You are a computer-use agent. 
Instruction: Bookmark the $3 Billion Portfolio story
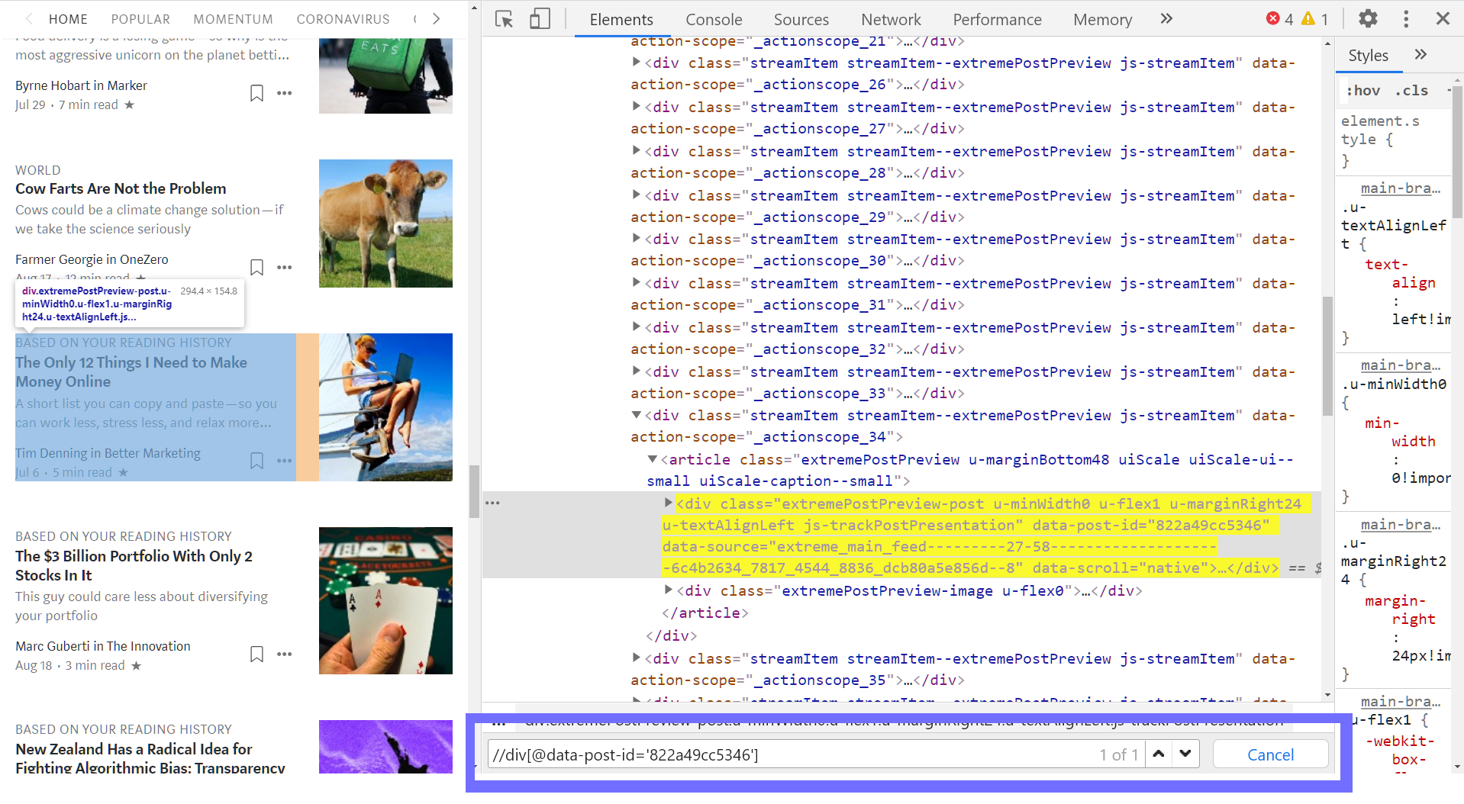[257, 654]
